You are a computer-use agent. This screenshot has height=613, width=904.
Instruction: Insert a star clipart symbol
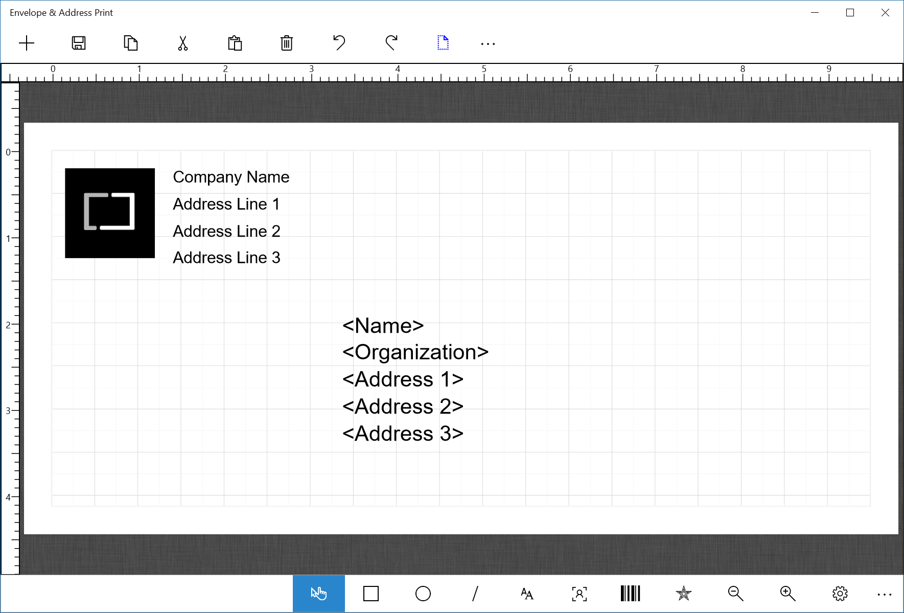coord(684,594)
